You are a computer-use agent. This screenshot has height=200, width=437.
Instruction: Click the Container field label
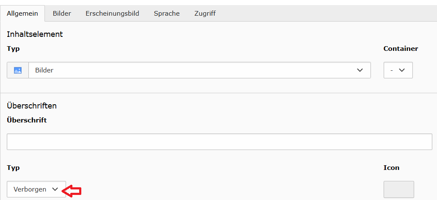(401, 48)
